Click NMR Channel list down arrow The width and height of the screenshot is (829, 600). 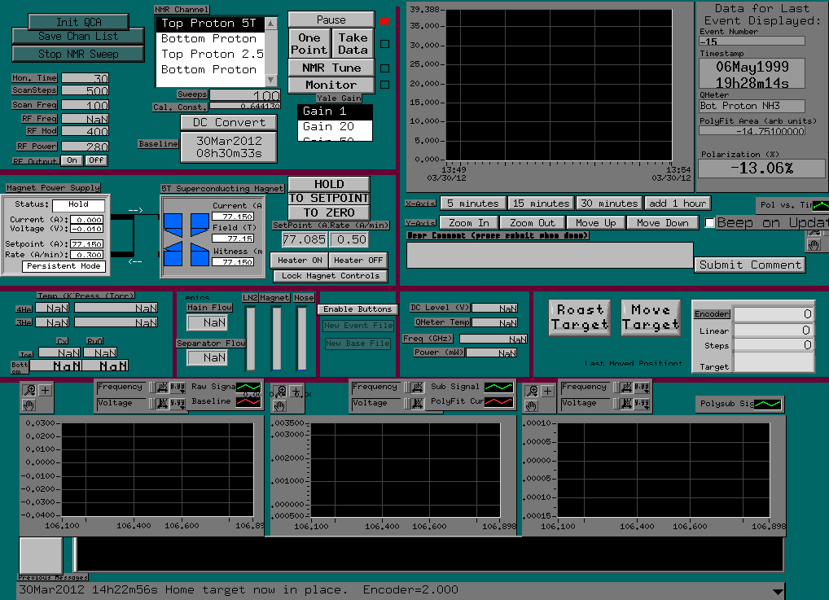point(270,81)
